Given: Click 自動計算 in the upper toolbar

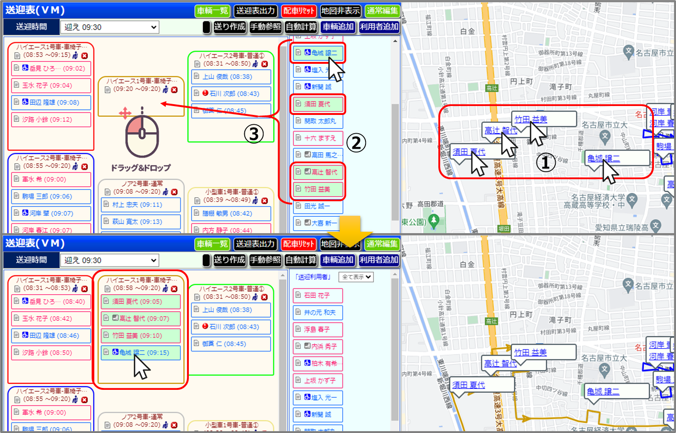Looking at the screenshot, I should point(301,27).
